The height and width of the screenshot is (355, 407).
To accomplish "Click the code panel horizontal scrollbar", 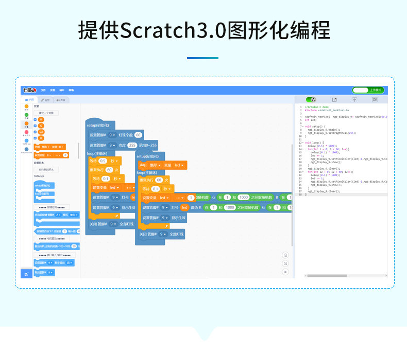I will click(327, 276).
